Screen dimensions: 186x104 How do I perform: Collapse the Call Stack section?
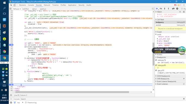pos(156,19)
